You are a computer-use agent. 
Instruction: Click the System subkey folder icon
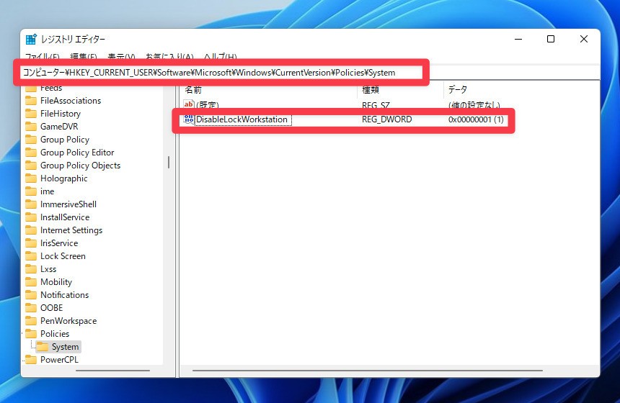click(x=43, y=347)
